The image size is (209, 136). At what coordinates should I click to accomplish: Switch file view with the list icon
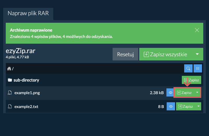coord(198,69)
